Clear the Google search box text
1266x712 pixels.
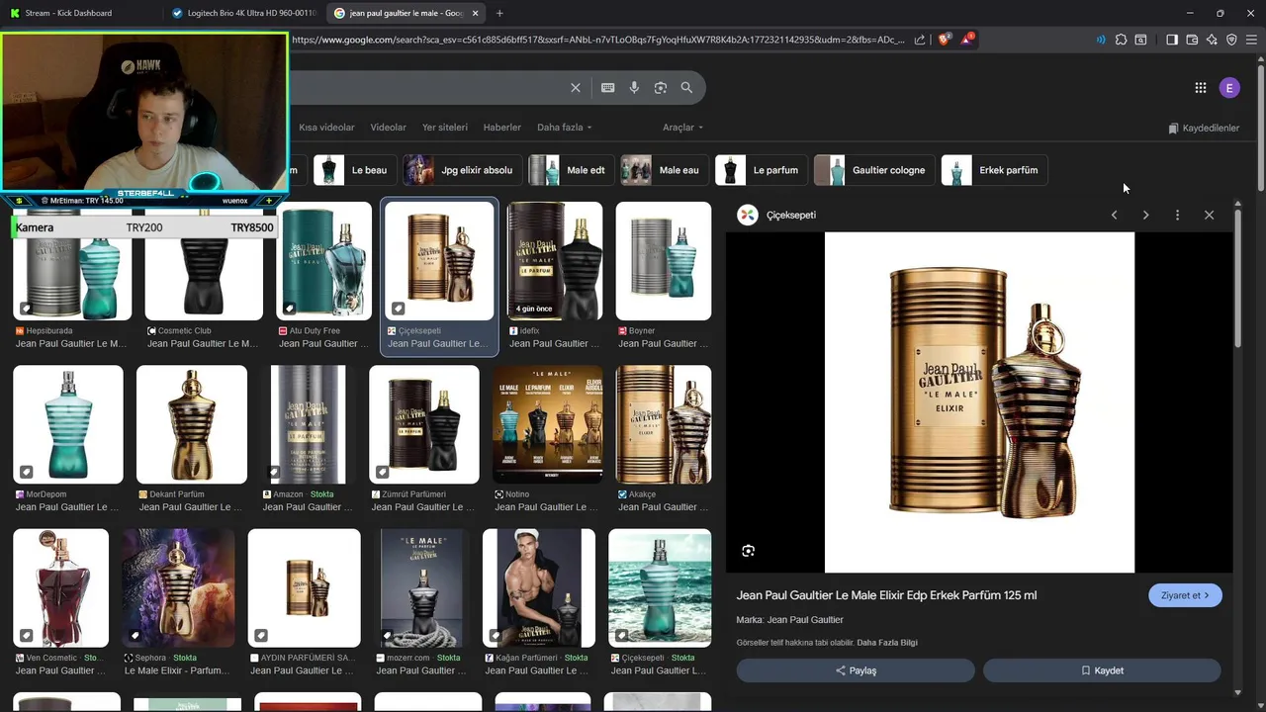coord(576,88)
